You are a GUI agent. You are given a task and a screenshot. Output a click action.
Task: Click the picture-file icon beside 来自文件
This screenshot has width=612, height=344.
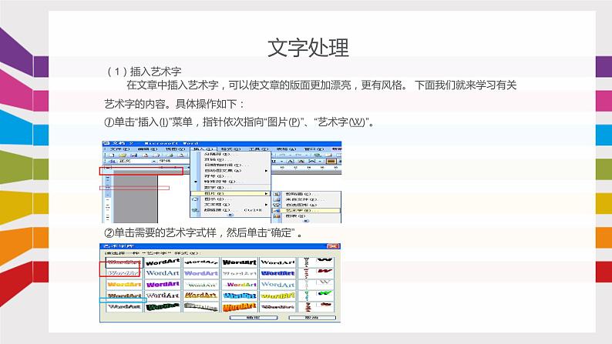(277, 199)
